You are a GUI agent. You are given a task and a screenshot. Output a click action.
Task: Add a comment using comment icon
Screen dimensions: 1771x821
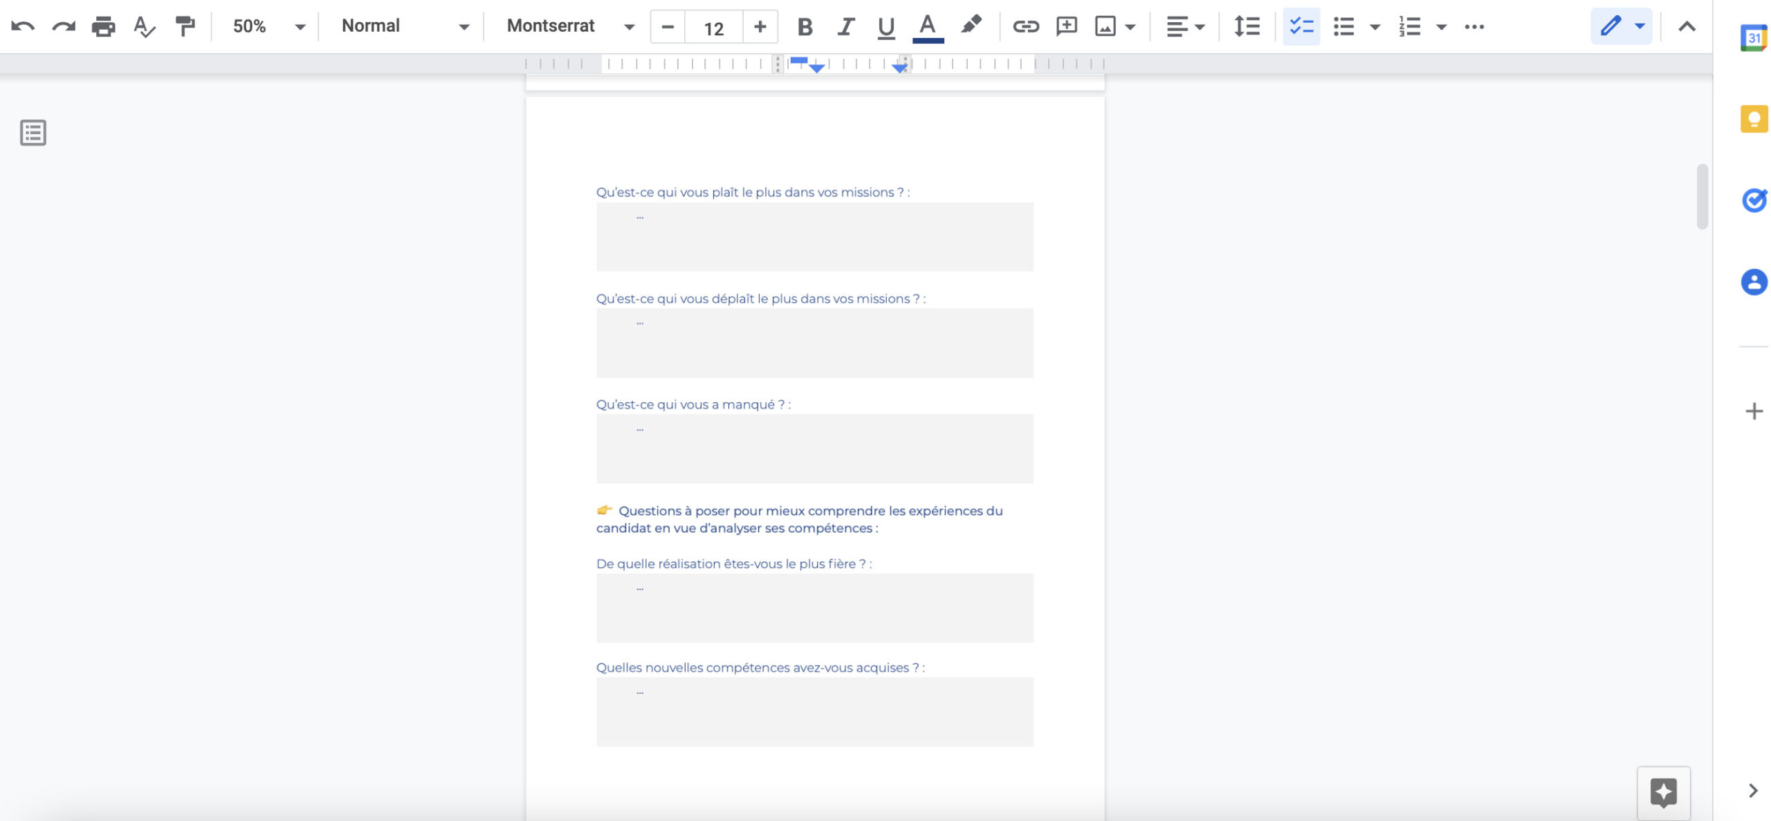1066,26
